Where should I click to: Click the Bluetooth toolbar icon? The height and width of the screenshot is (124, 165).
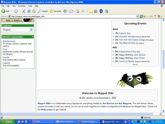click(101, 11)
